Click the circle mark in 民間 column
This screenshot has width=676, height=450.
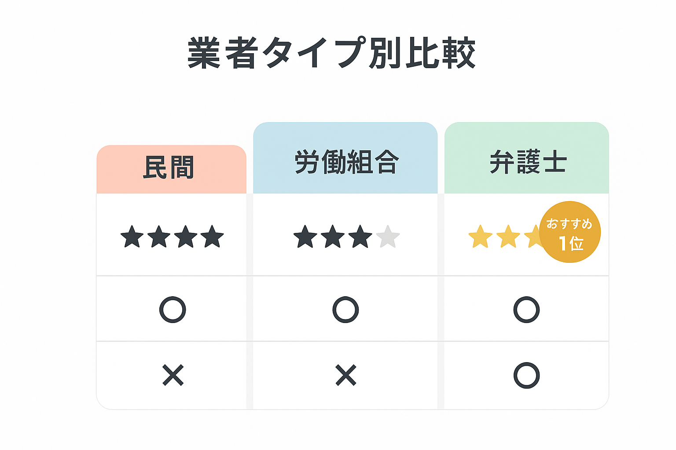pos(173,310)
